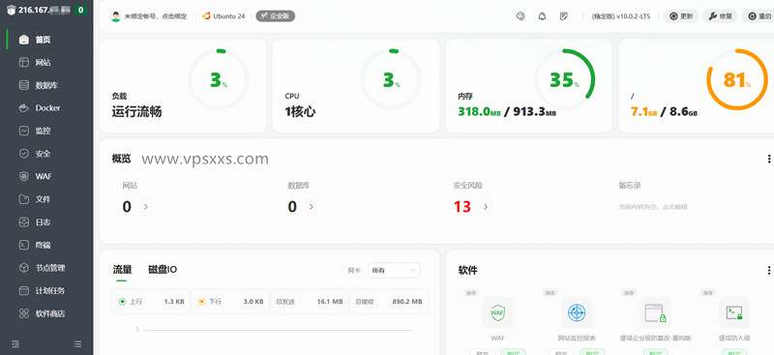Click the 企业版 enterprise badge

coord(275,16)
